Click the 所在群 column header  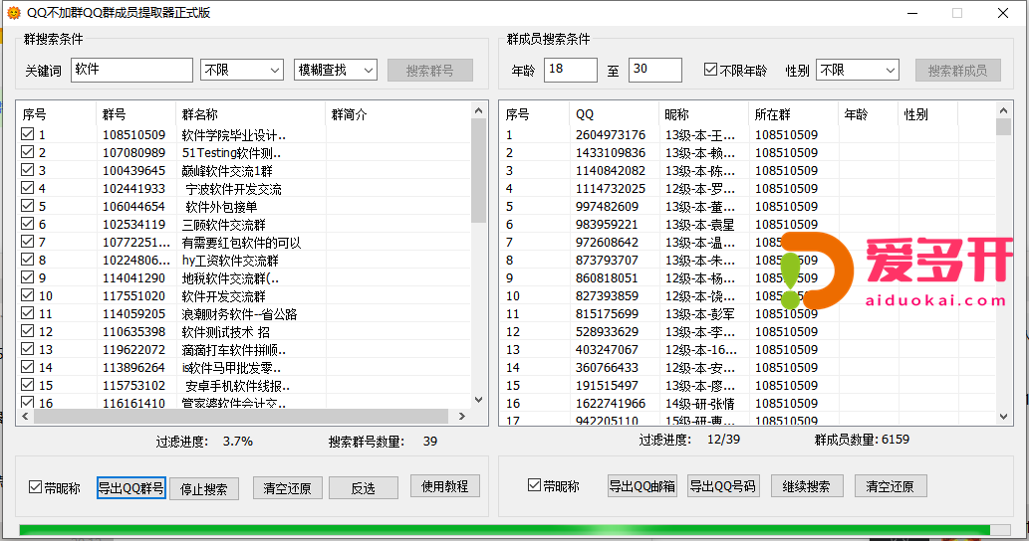[793, 114]
